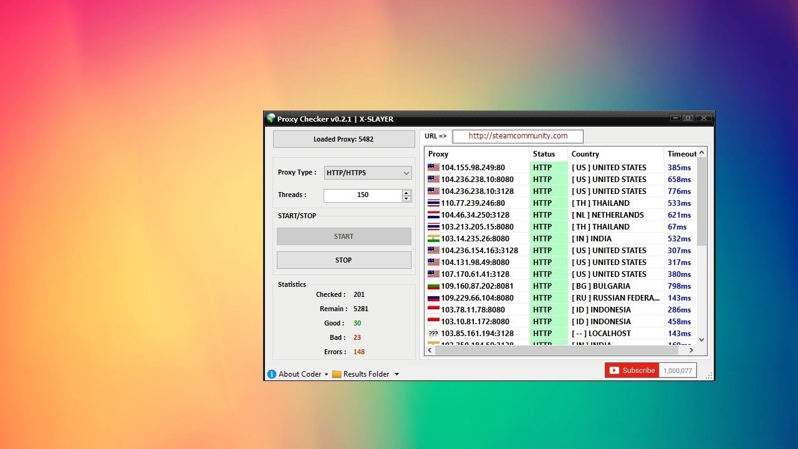Open the Results Folder dropdown arrow
Image resolution: width=798 pixels, height=449 pixels.
click(397, 375)
